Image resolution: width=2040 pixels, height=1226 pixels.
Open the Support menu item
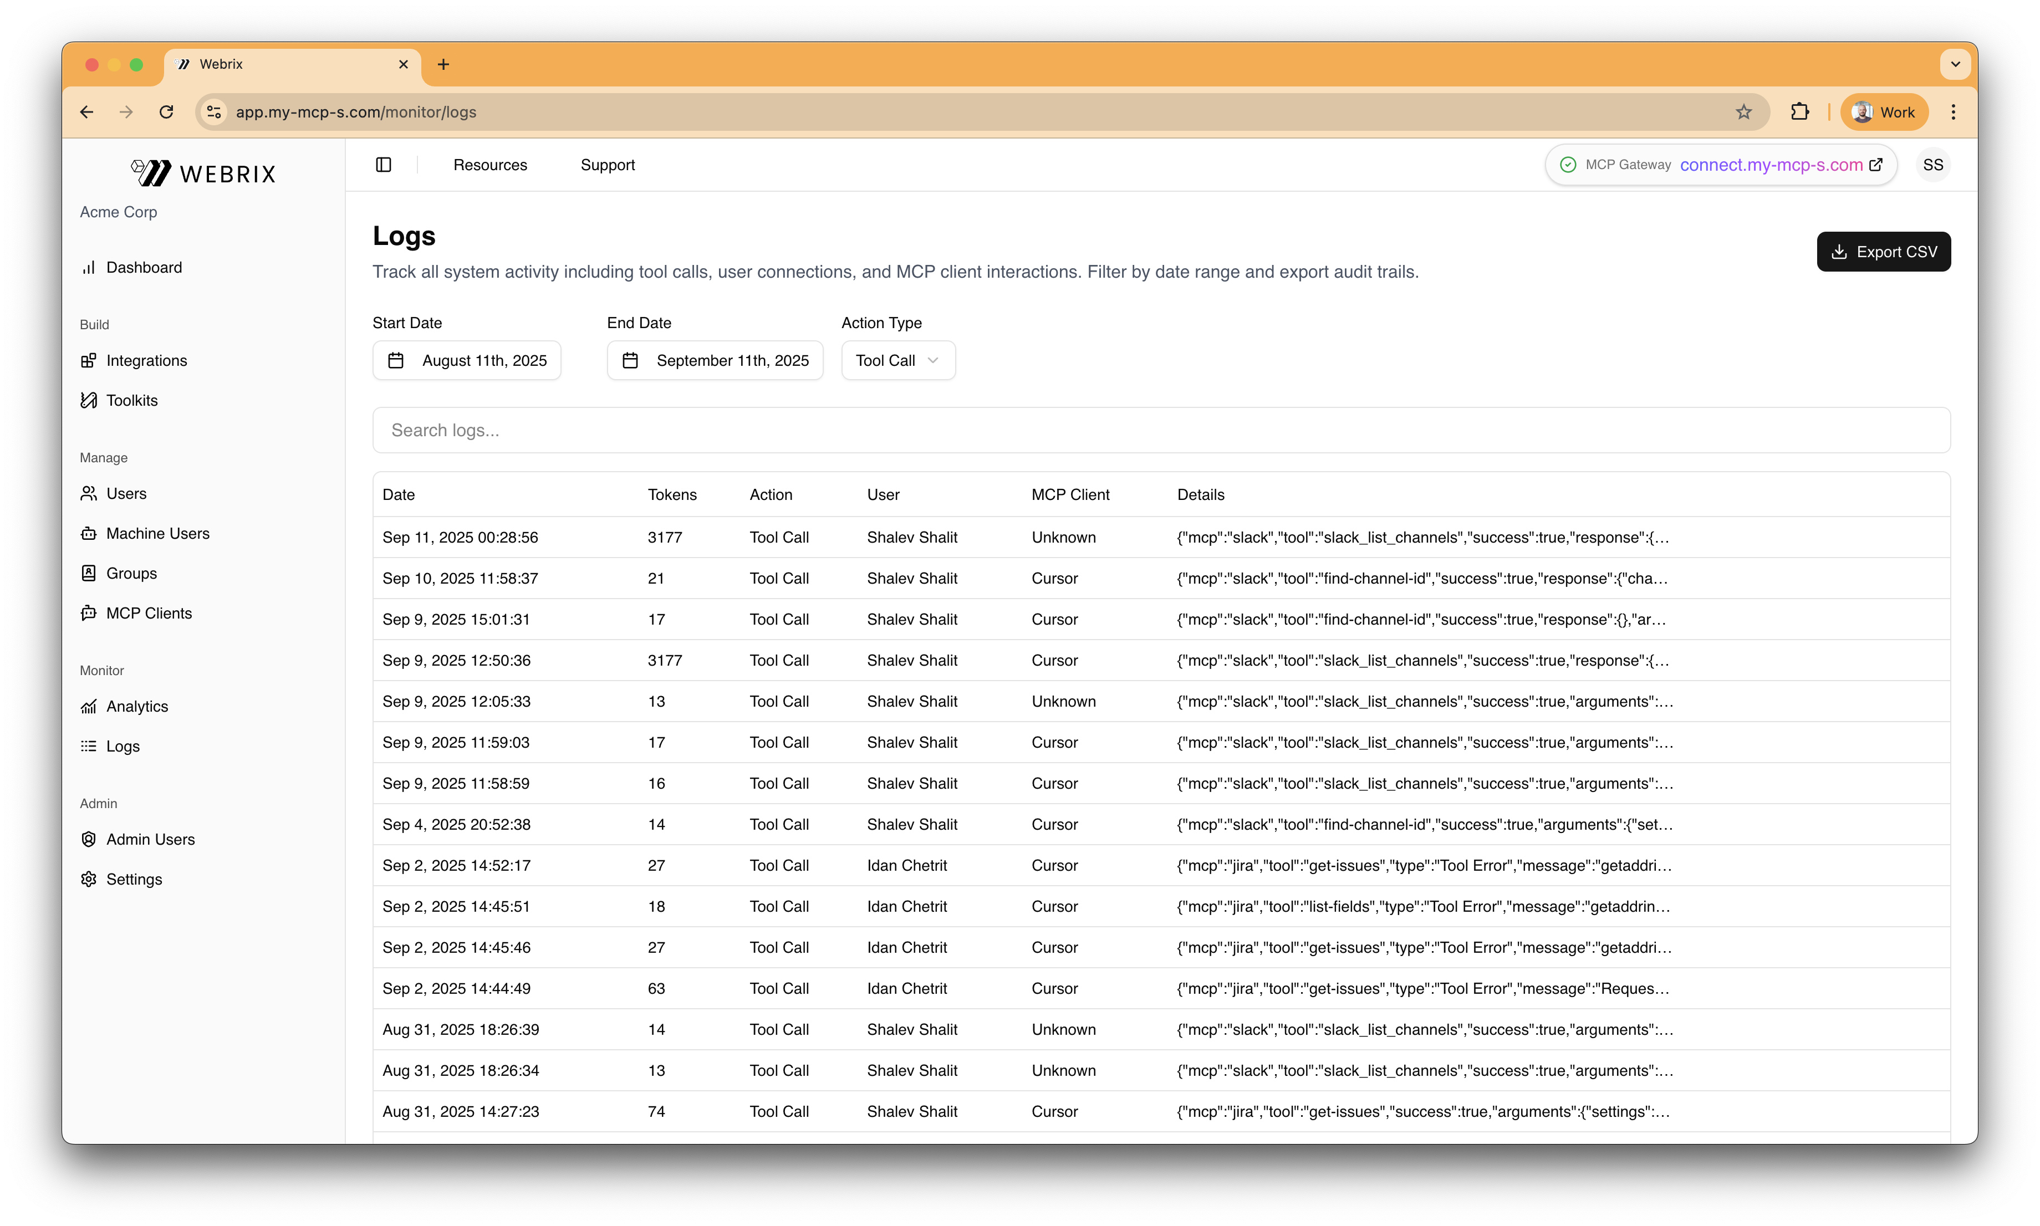608,165
